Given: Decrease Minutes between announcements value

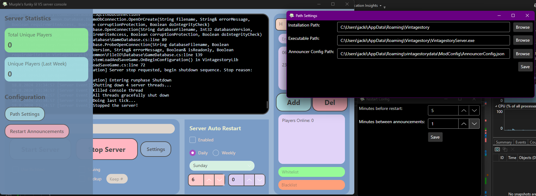Looking at the screenshot, I should 474,124.
